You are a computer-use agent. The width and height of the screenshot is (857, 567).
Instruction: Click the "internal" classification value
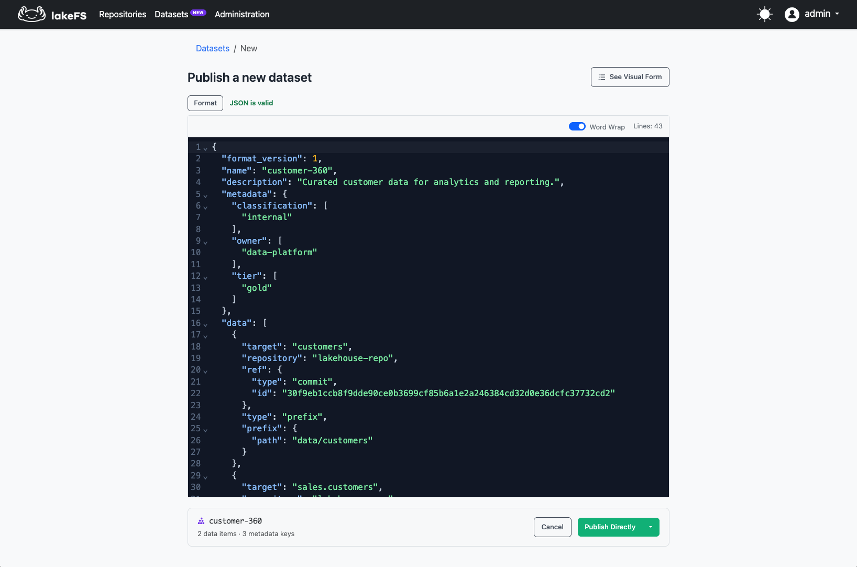click(x=267, y=217)
